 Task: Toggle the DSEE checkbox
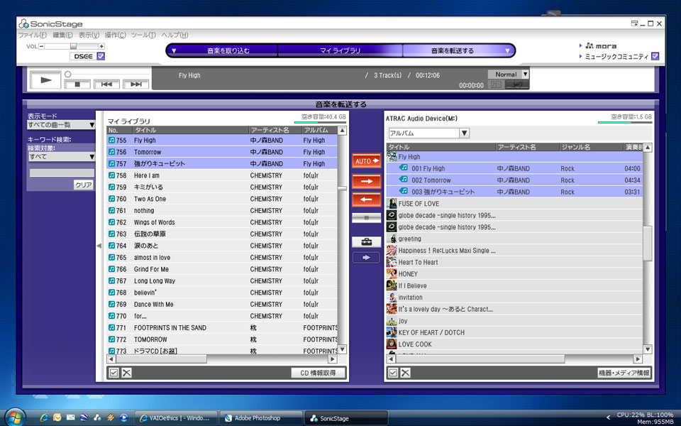point(101,56)
